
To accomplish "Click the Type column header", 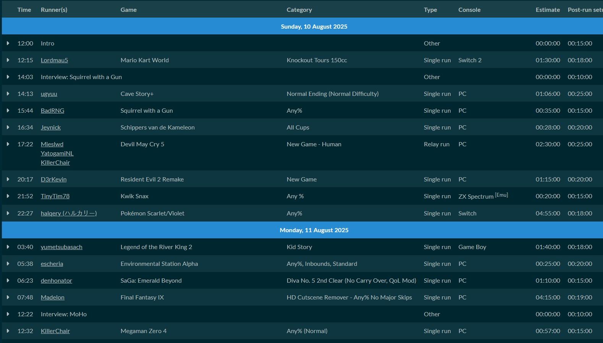I will coord(430,10).
